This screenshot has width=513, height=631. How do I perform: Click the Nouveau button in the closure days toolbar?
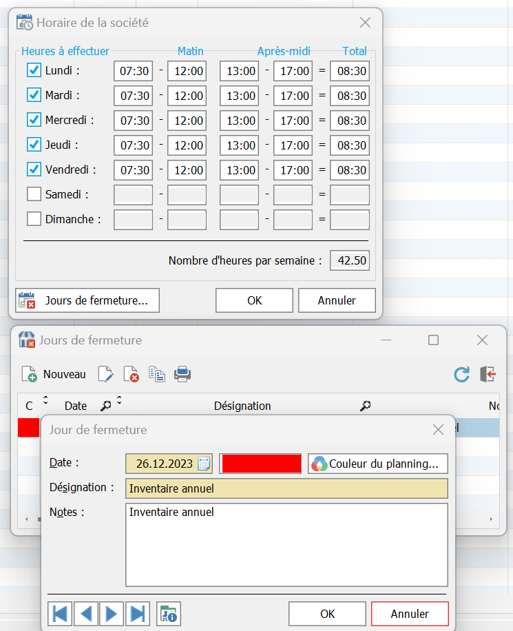(54, 374)
